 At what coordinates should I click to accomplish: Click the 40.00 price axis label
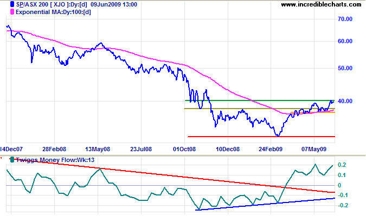pos(345,101)
